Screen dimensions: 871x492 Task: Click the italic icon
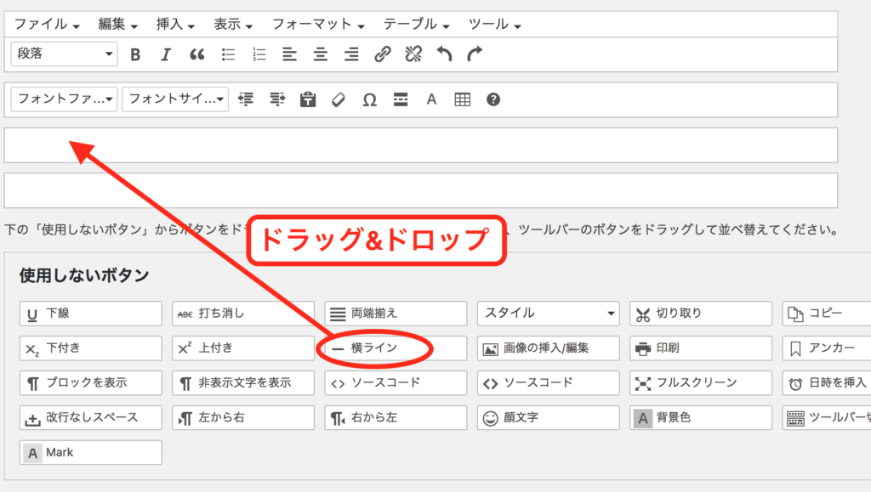point(166,54)
